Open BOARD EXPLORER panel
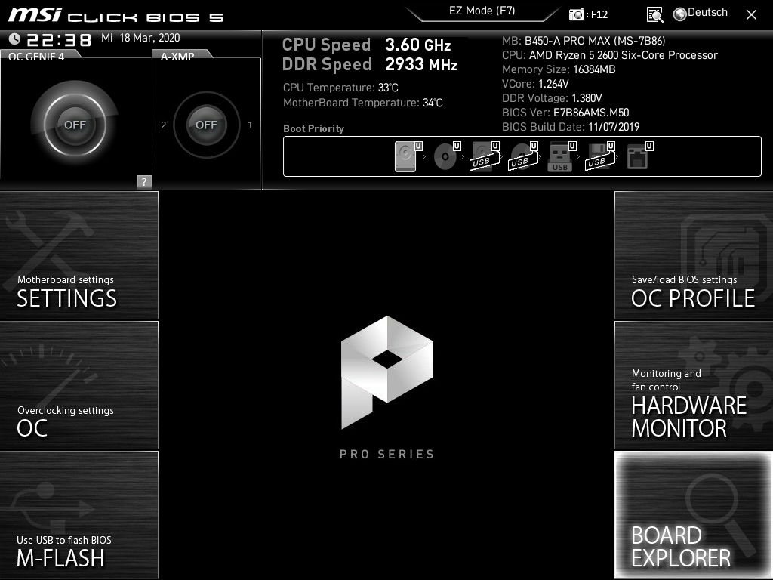Viewport: 773px width, 580px height. [x=694, y=515]
